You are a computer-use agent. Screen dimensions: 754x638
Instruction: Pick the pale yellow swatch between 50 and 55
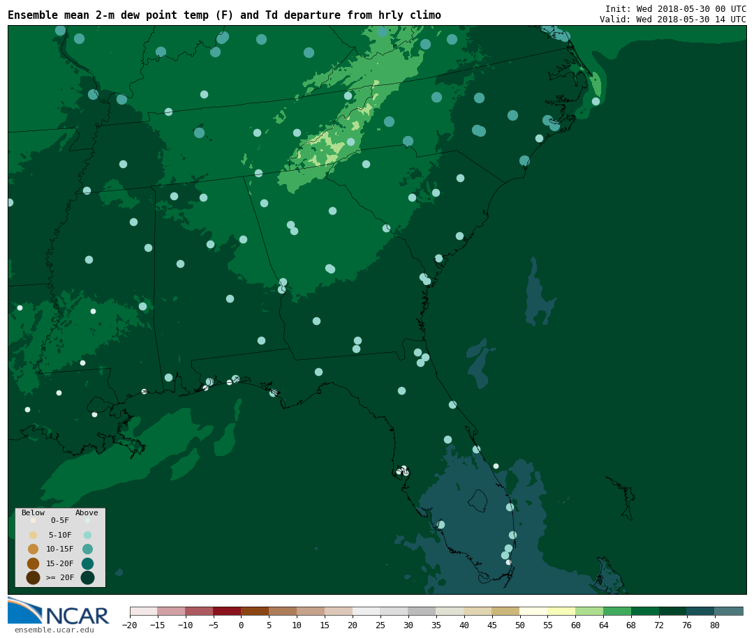534,611
